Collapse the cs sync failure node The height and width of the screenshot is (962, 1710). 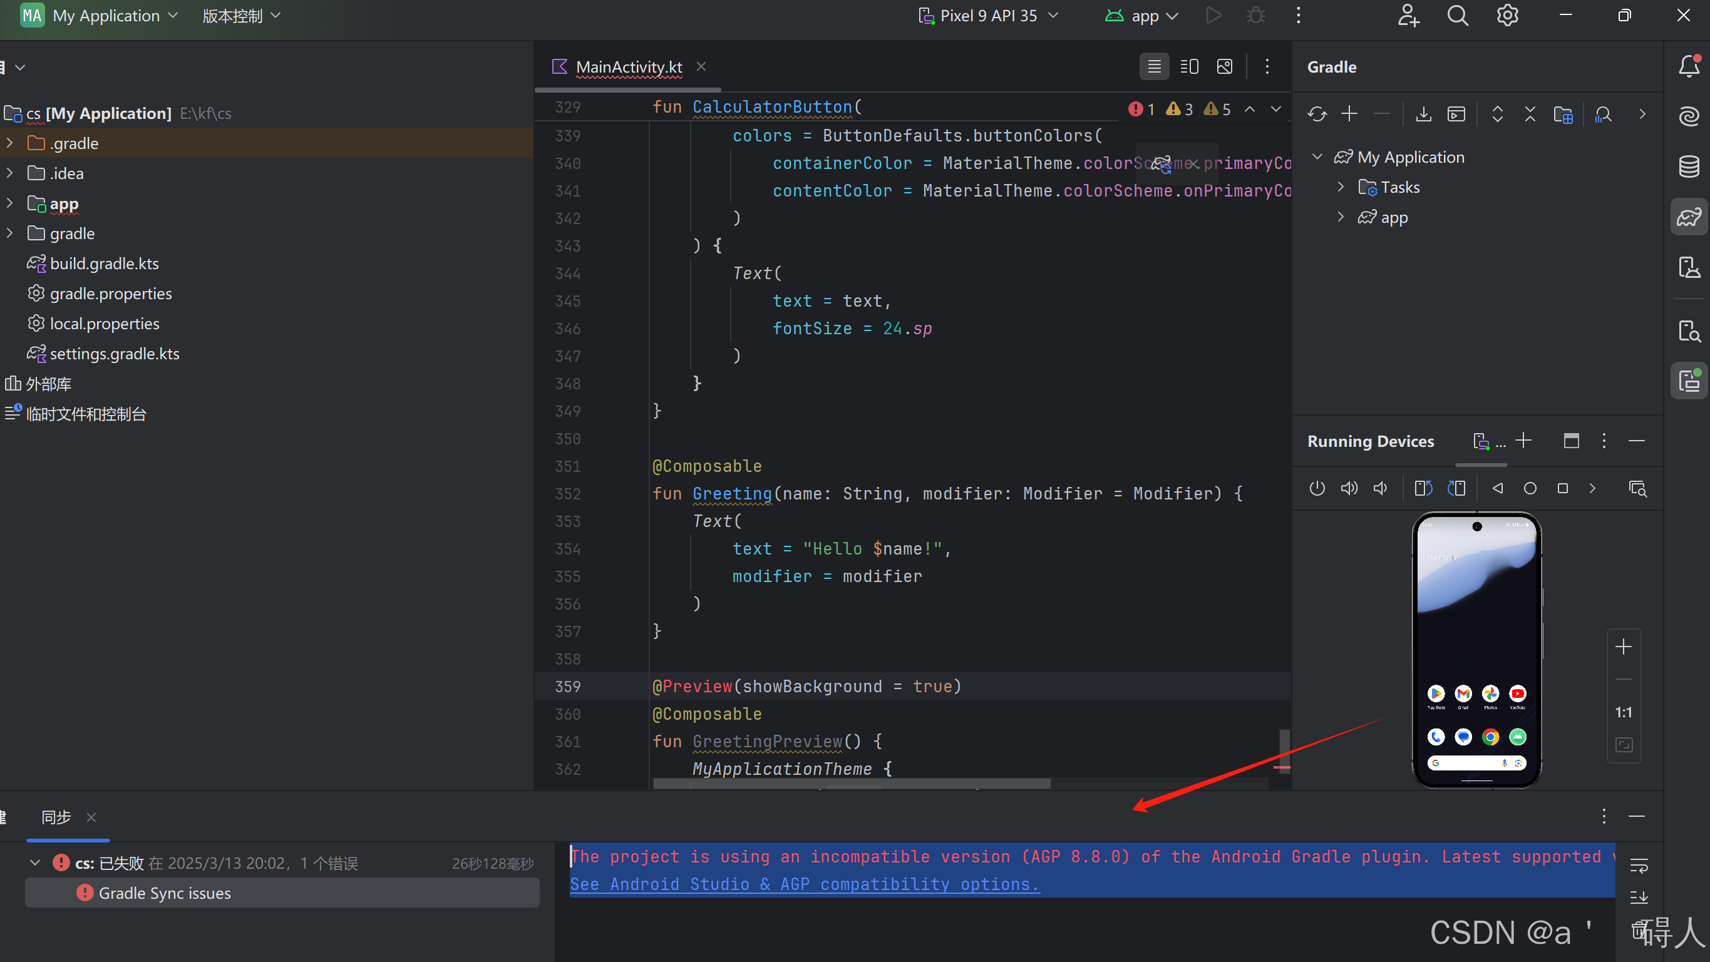pyautogui.click(x=35, y=862)
